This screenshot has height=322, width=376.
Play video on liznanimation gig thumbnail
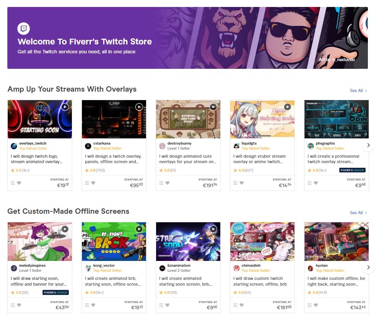pos(213,229)
